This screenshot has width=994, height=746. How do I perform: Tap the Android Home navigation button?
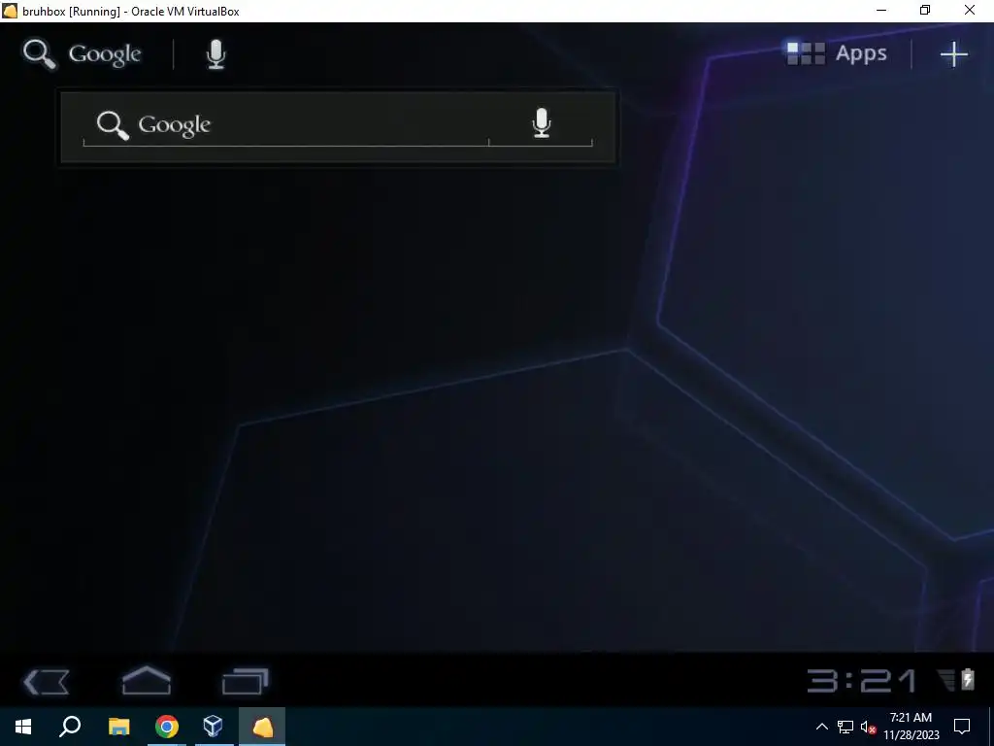147,681
